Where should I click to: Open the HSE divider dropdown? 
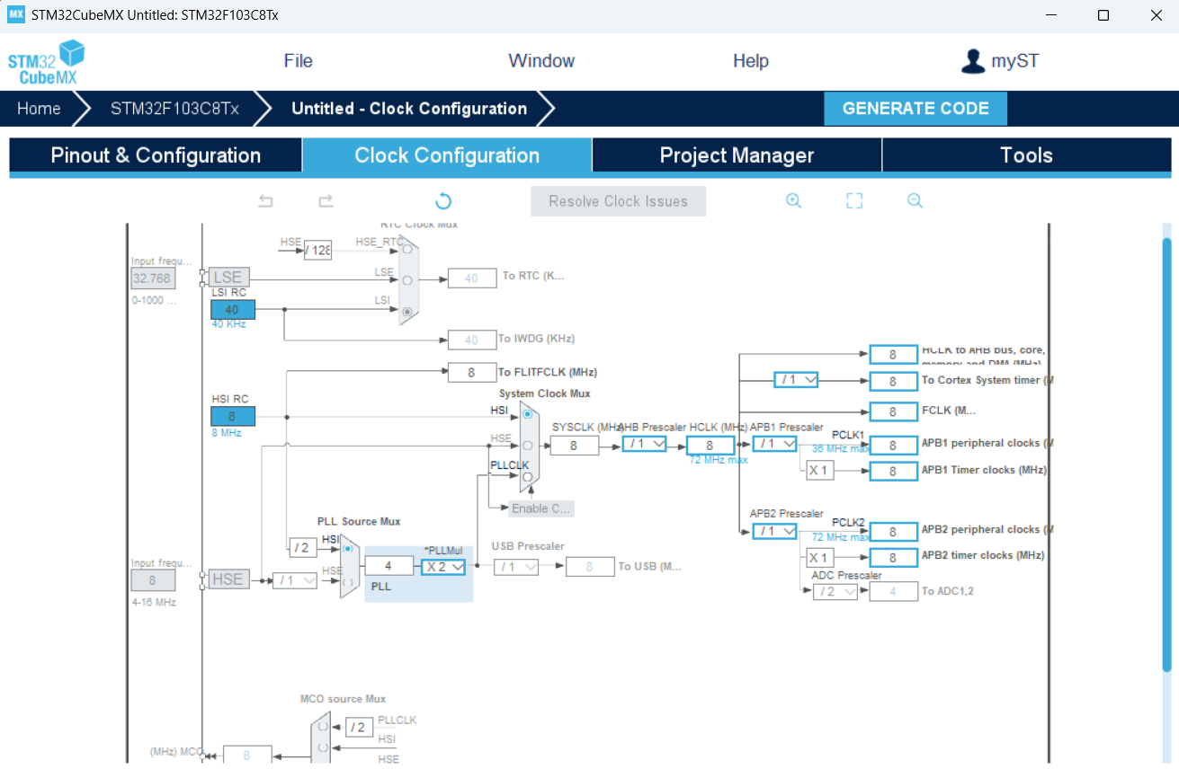click(295, 580)
